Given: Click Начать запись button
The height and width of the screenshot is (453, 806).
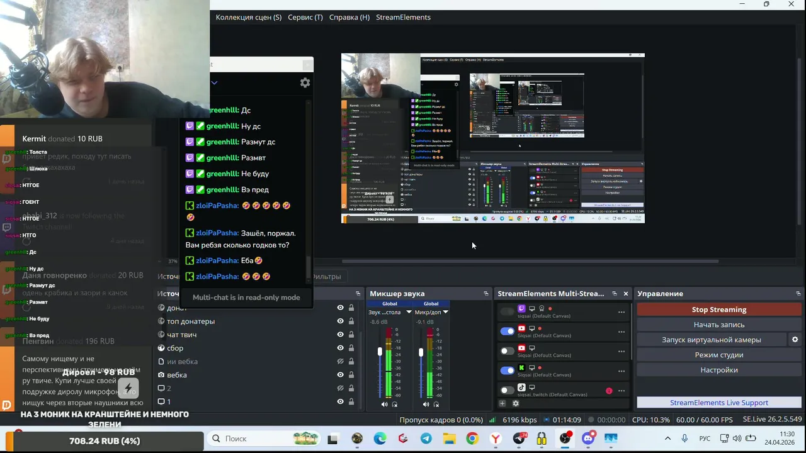Looking at the screenshot, I should 719,325.
